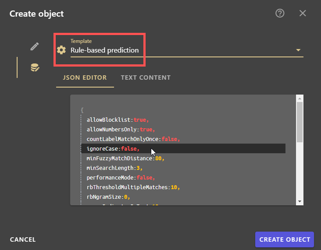
Task: Open the Template dropdown arrow
Action: [298, 50]
